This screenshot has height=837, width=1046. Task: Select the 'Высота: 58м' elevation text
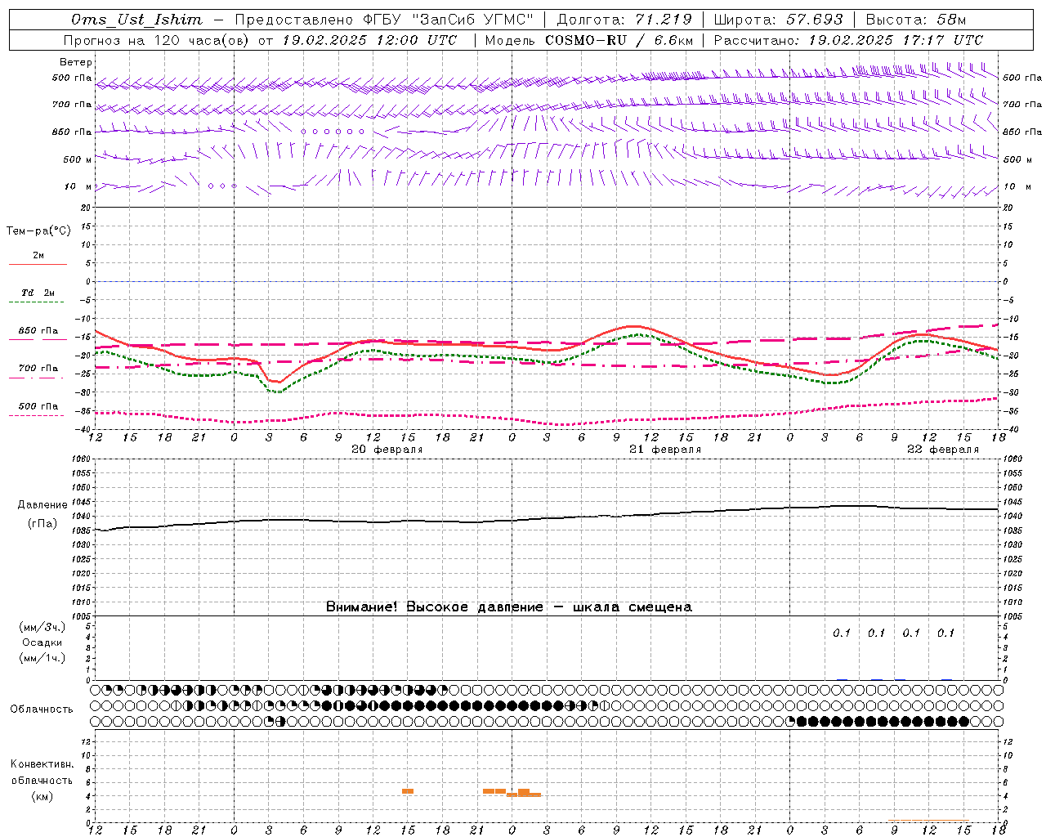click(916, 20)
